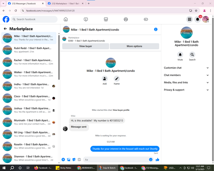Image resolution: width=214 pixels, height=171 pixels.
Task: Click the browser address bar URL
Action: [50, 11]
